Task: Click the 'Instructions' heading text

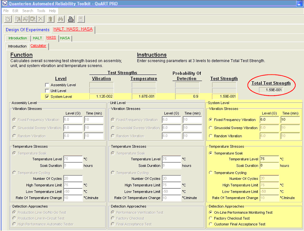Action: (x=152, y=55)
